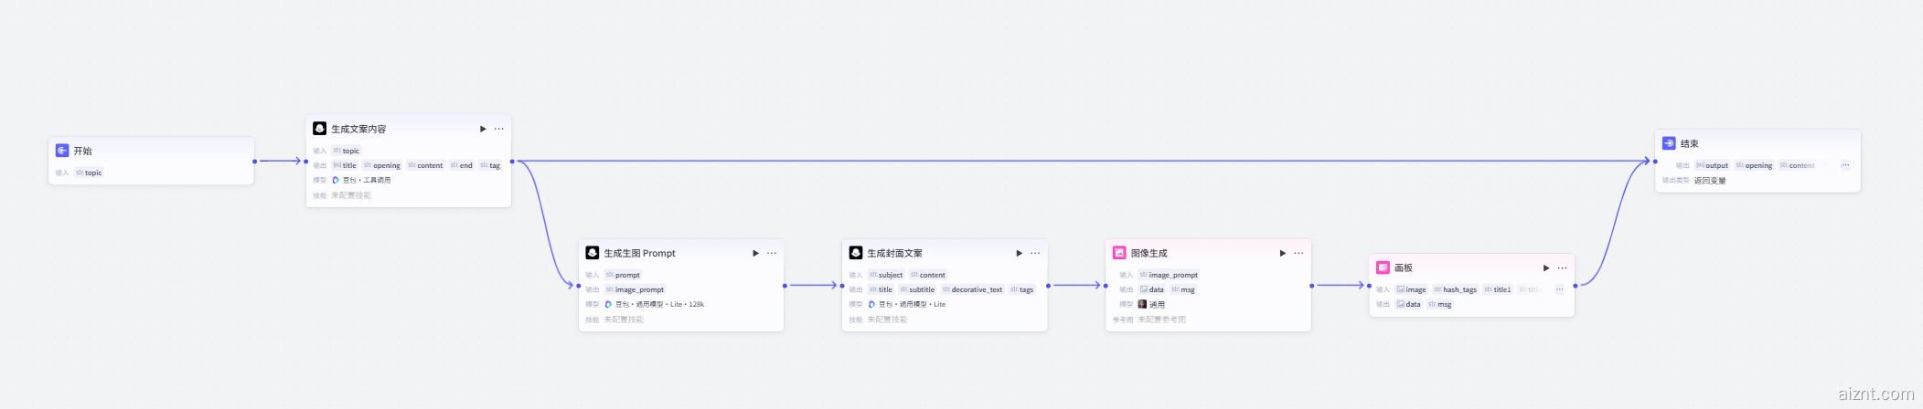The width and height of the screenshot is (1923, 409).
Task: Click the subtitle output tag
Action: tap(917, 289)
